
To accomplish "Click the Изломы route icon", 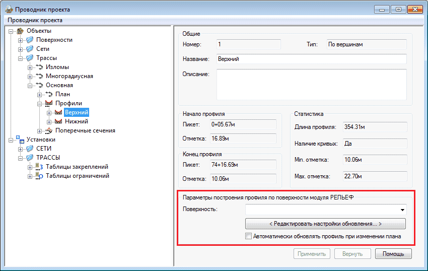I will point(40,67).
